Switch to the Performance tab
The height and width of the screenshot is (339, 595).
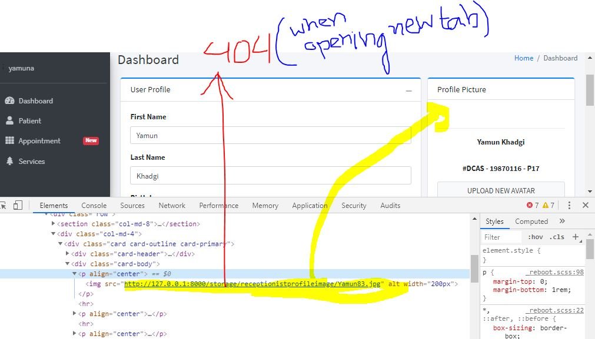(x=218, y=205)
